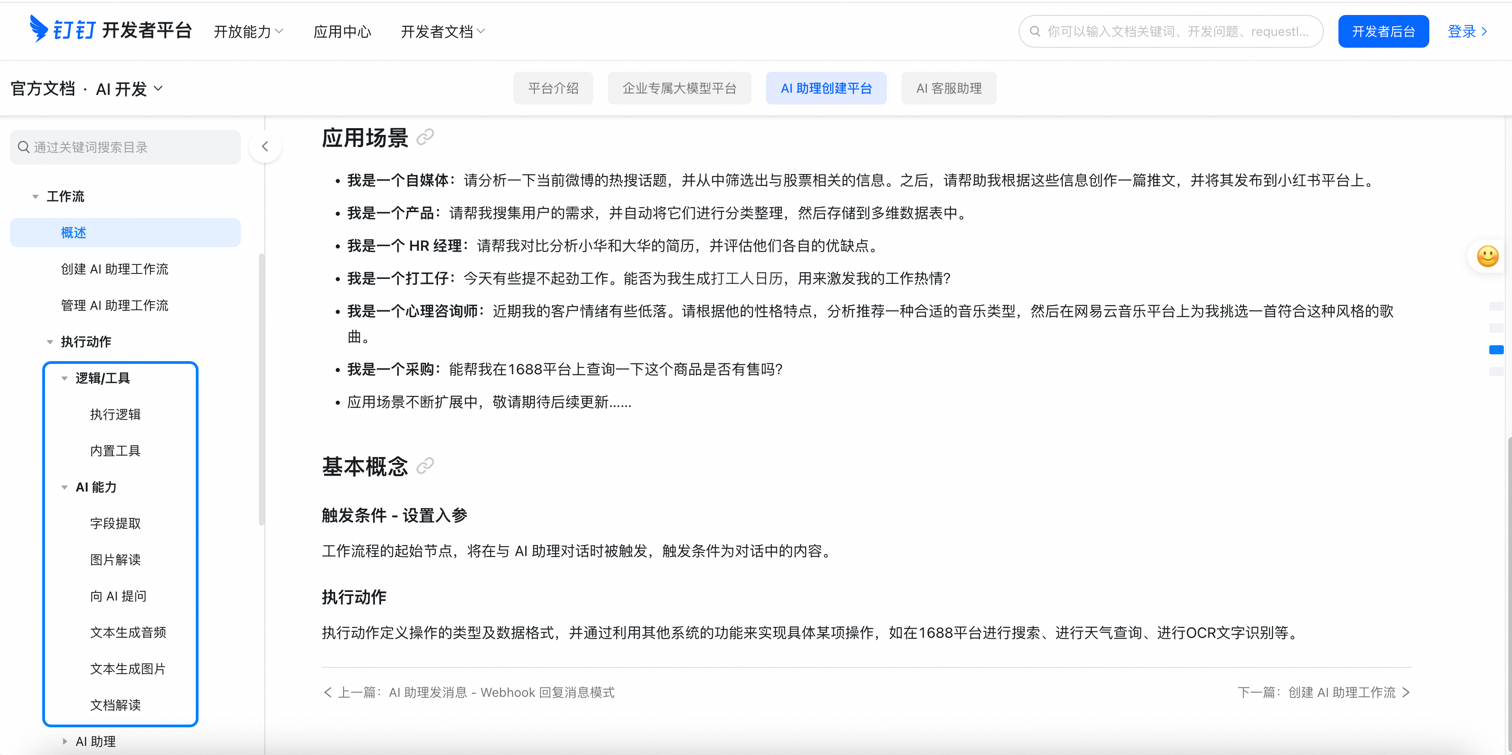The height and width of the screenshot is (755, 1512).
Task: Click the search magnifier icon in the top bar
Action: point(1035,32)
